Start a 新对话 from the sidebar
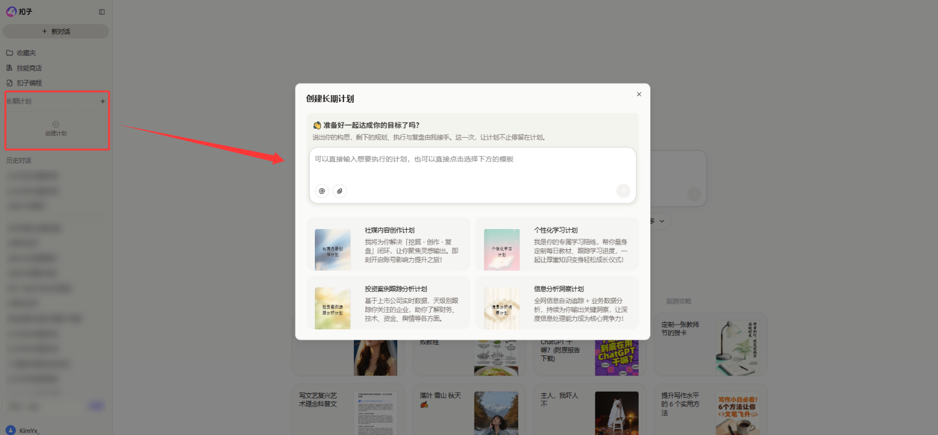The height and width of the screenshot is (435, 938). coord(56,31)
